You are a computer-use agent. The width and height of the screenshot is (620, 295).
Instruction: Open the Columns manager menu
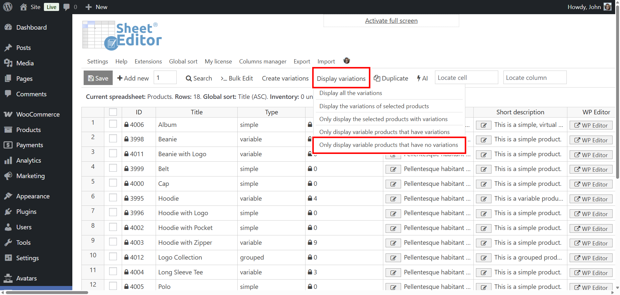click(x=263, y=61)
